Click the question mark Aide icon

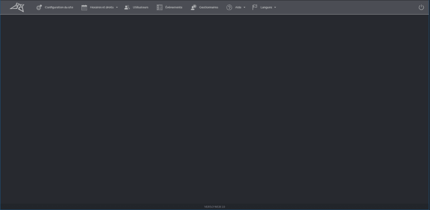(x=229, y=8)
